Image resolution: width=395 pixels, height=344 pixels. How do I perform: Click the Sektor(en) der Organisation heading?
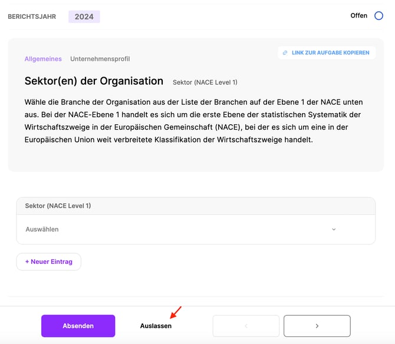point(94,81)
